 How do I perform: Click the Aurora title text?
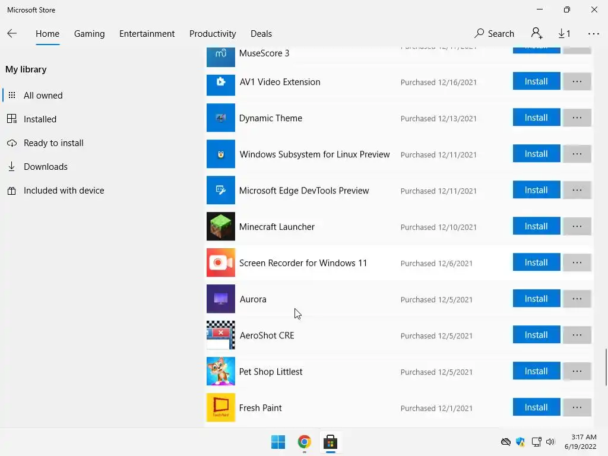click(x=253, y=299)
